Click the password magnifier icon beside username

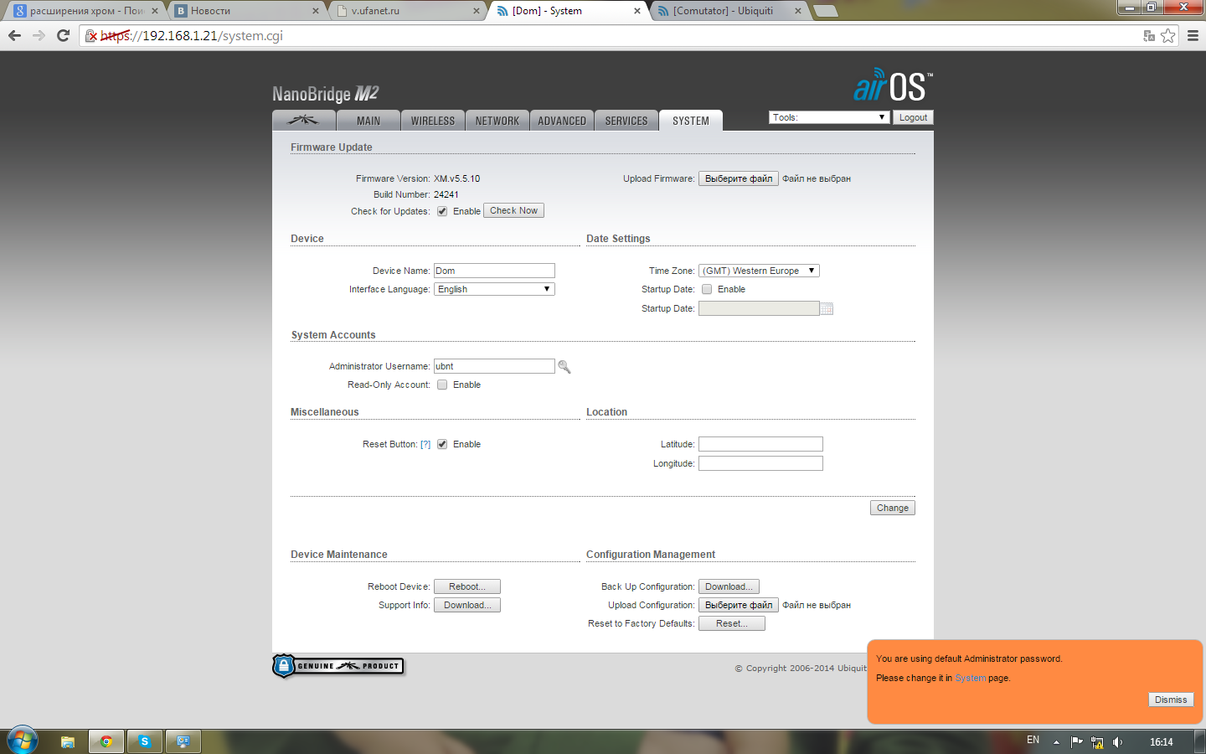tap(564, 367)
